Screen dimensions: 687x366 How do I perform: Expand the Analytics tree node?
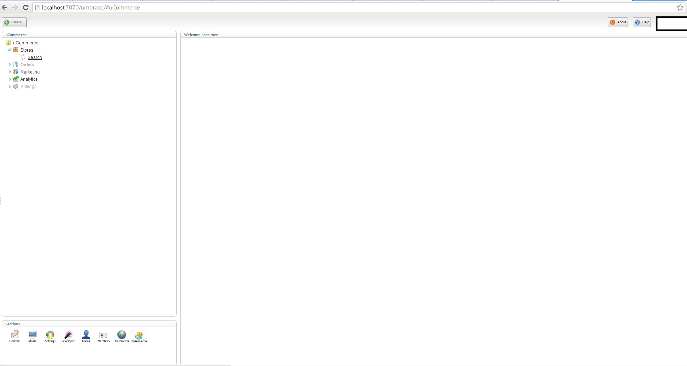(10, 79)
